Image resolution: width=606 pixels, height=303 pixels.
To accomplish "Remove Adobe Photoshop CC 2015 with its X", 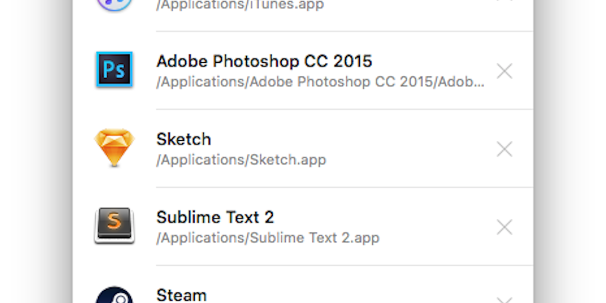I will click(x=504, y=71).
